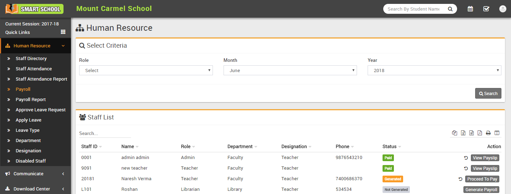Click the Search button in Select Criteria
Viewport: 511px width, 194px height.
pos(488,93)
